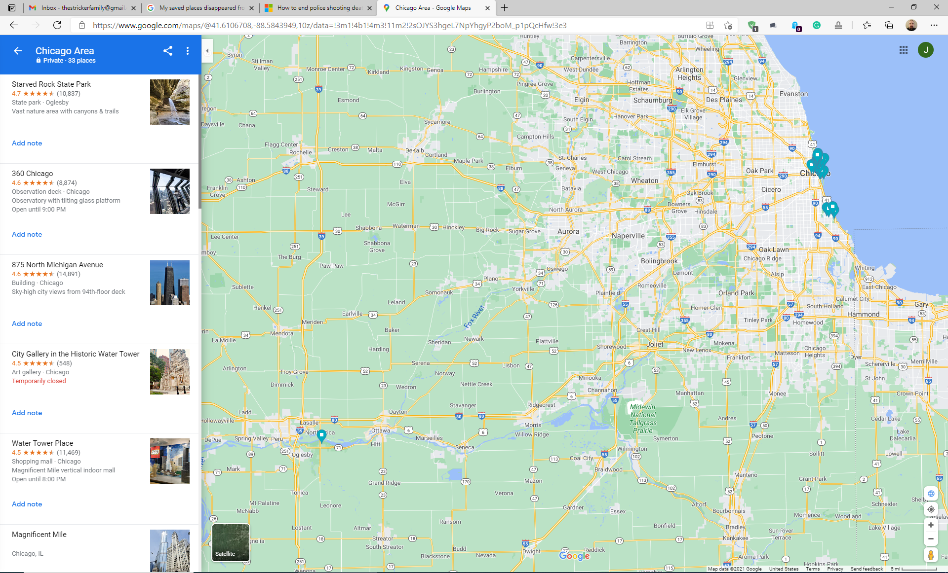Open Magnificent Mile listing title

[x=39, y=535]
